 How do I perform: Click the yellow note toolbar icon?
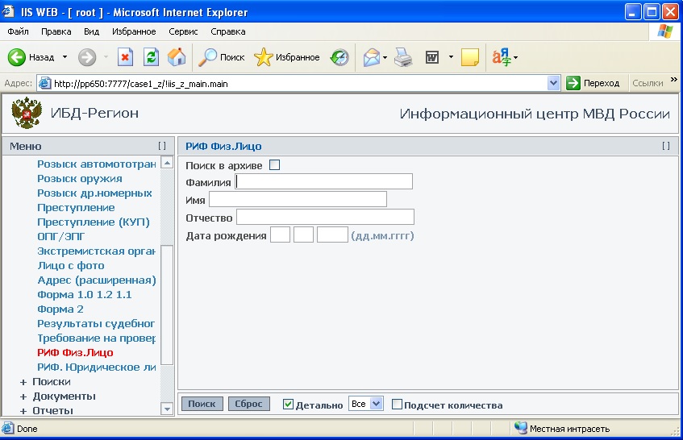[469, 58]
